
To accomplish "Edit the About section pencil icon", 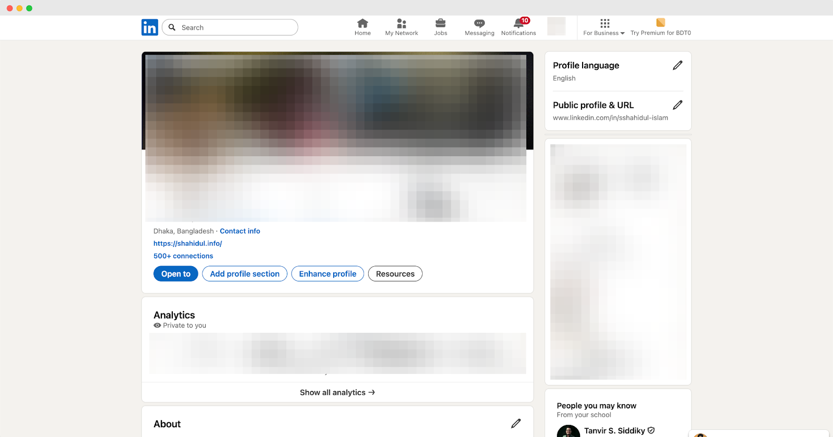I will pos(516,423).
